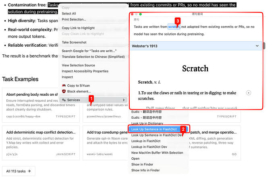This screenshot has height=177, width=278.
Task: Click TYPESCRIPT tag on happy-dom card
Action: pos(66,117)
